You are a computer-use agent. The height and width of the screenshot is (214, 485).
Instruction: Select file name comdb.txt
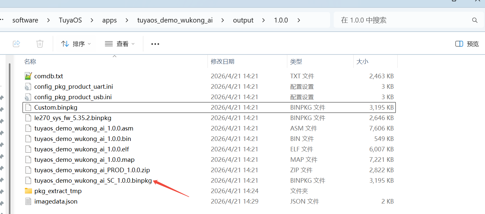coord(49,76)
